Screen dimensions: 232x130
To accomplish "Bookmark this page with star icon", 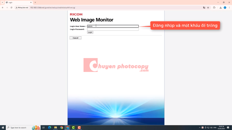I will click(208, 8).
